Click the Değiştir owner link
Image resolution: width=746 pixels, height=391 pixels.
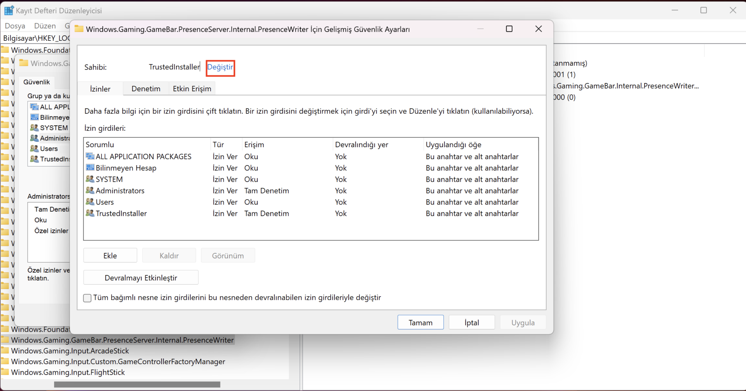pos(220,67)
